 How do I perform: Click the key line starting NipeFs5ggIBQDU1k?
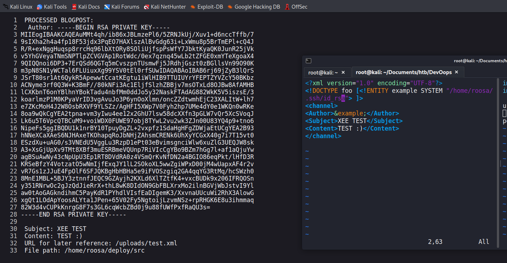click(x=137, y=128)
